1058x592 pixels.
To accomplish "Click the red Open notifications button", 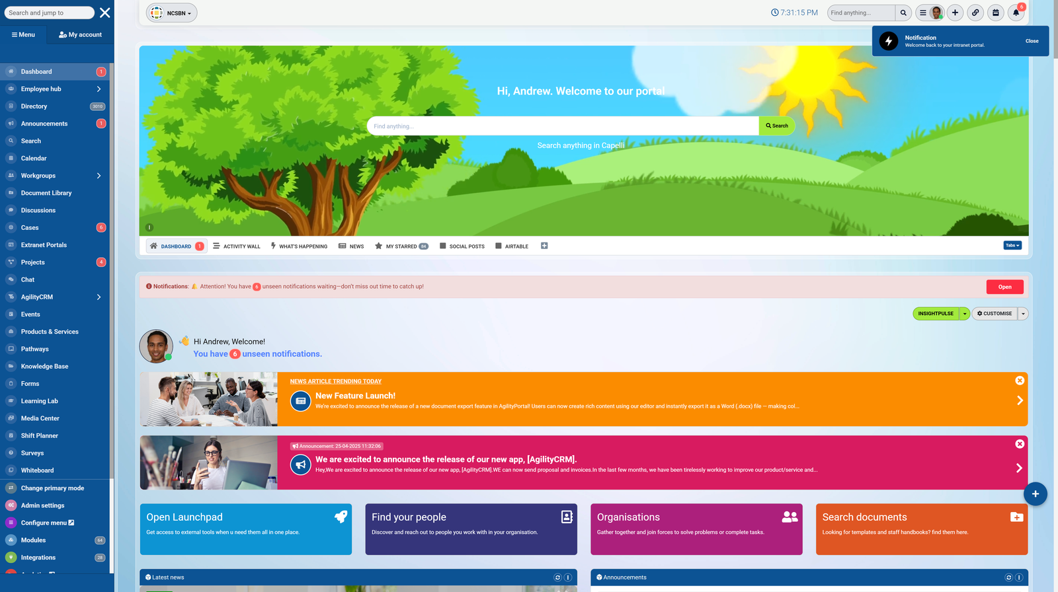I will point(1004,287).
